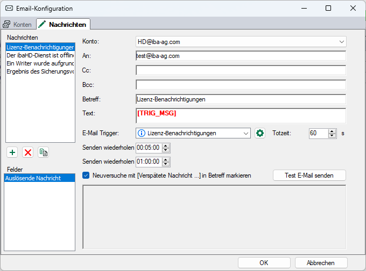Open the E-Mail Trigger dropdown
The image size is (366, 271).
click(x=245, y=134)
